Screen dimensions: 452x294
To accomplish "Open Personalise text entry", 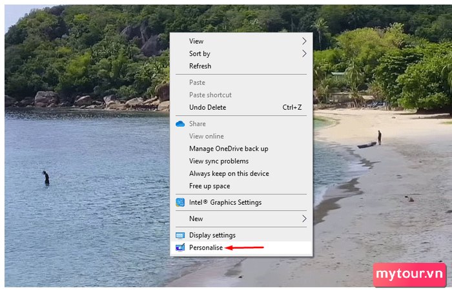I will 205,247.
